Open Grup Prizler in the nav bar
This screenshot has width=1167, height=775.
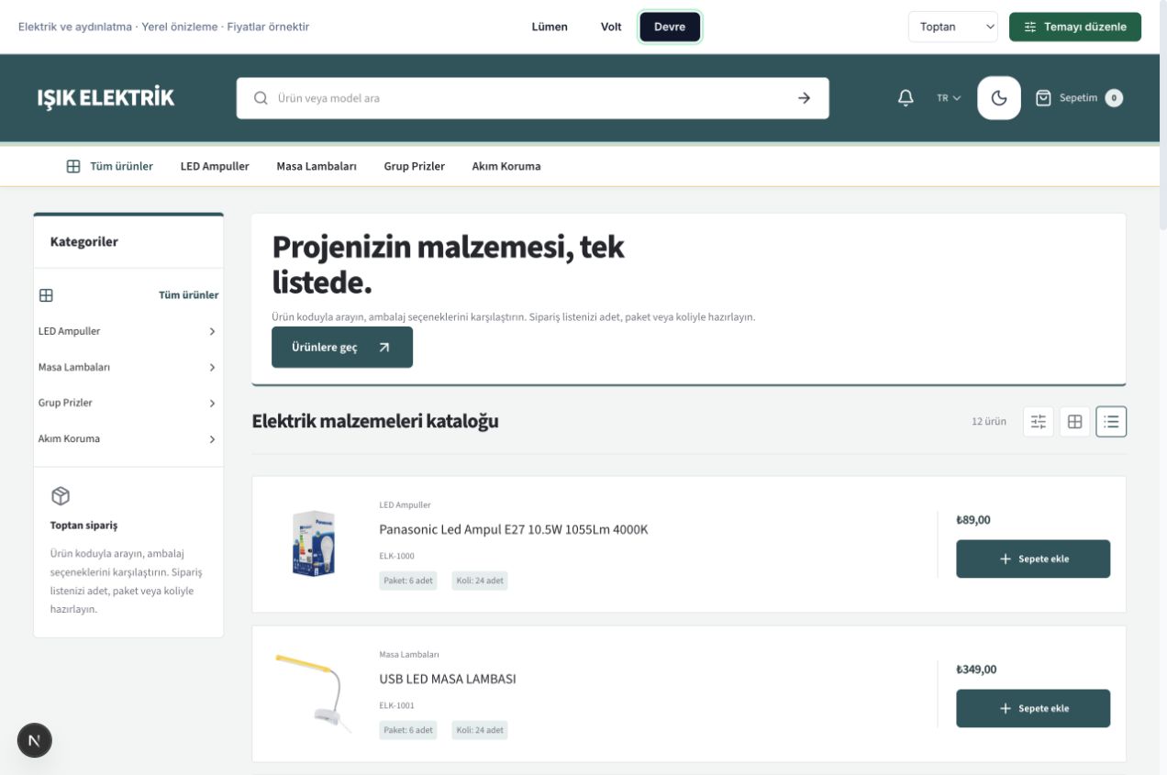click(x=415, y=167)
